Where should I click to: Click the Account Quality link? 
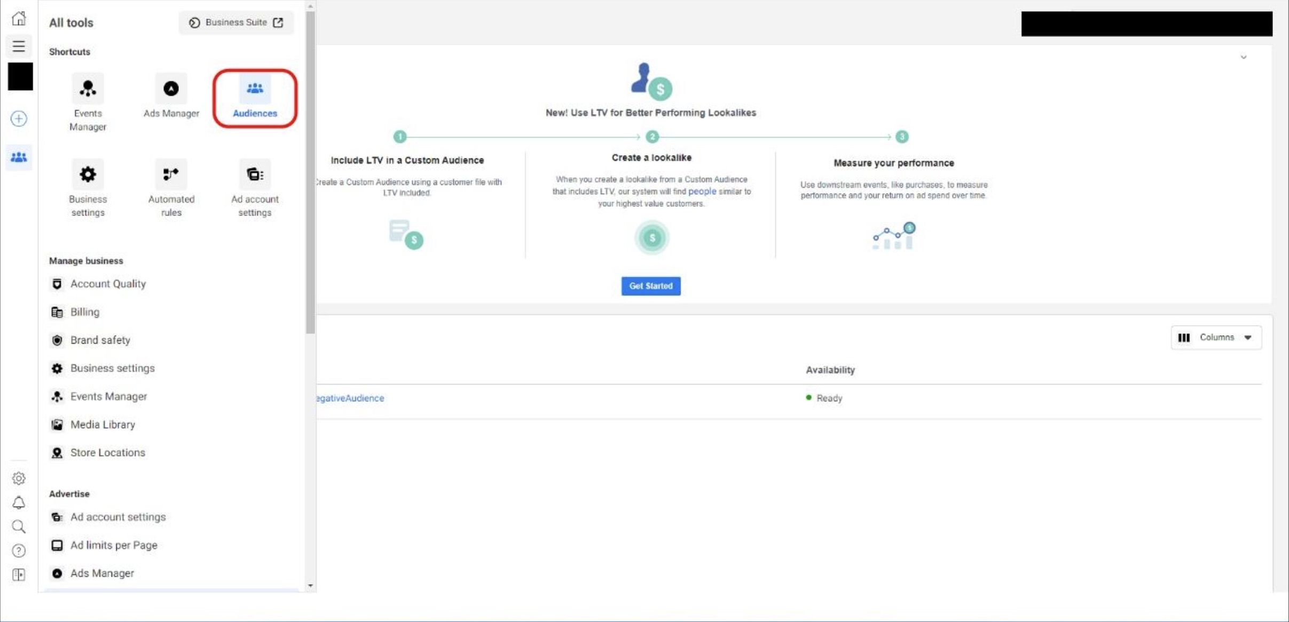click(108, 283)
